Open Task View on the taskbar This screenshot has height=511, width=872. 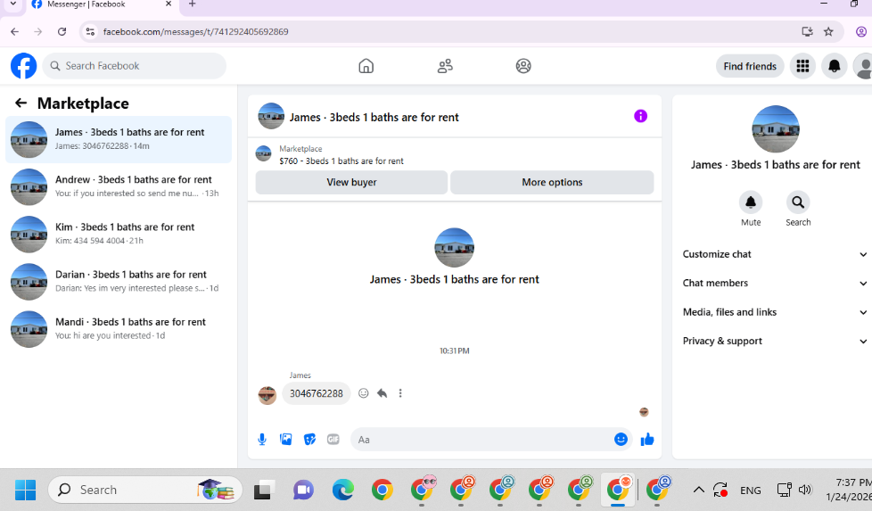[264, 490]
